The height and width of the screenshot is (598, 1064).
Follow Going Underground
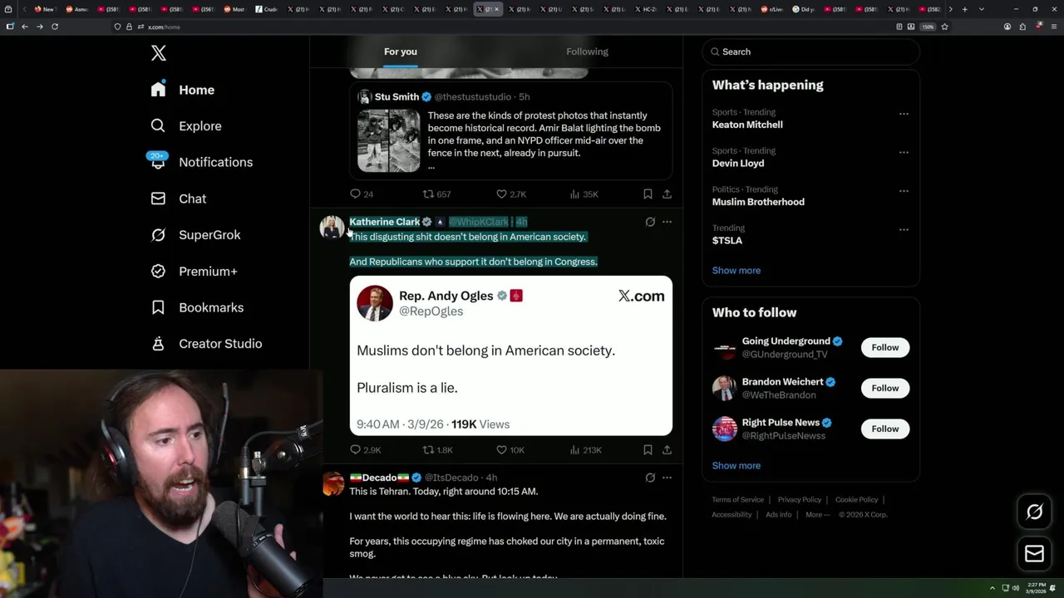885,347
